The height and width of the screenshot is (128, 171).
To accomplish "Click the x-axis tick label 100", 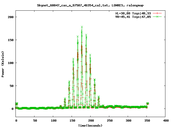I will click(54, 121).
